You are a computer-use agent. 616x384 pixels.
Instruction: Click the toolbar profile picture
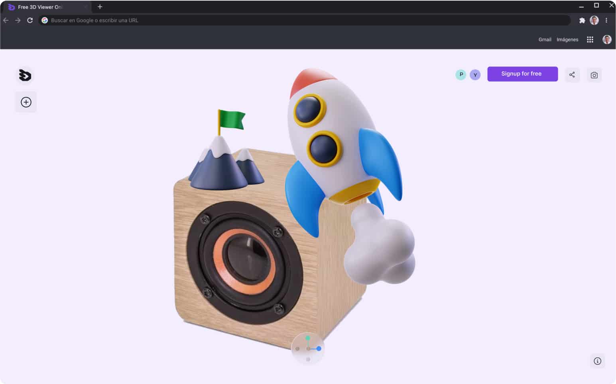click(x=594, y=20)
